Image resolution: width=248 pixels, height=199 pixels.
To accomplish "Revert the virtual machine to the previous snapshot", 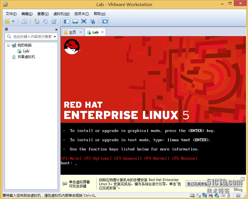I will (x=45, y=21).
